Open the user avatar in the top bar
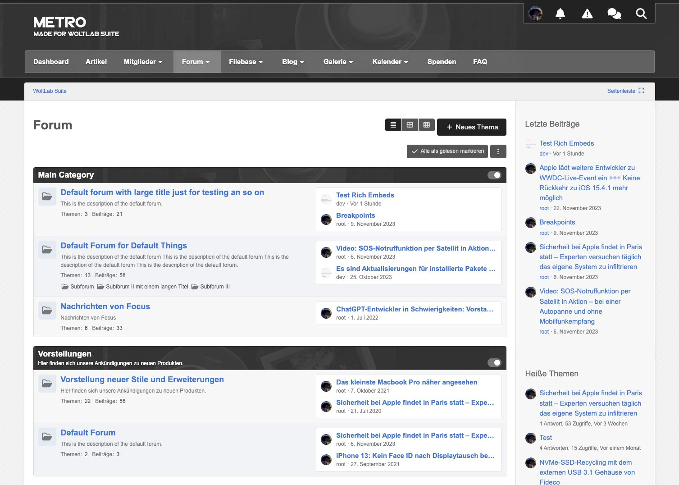The image size is (679, 485). (x=535, y=14)
